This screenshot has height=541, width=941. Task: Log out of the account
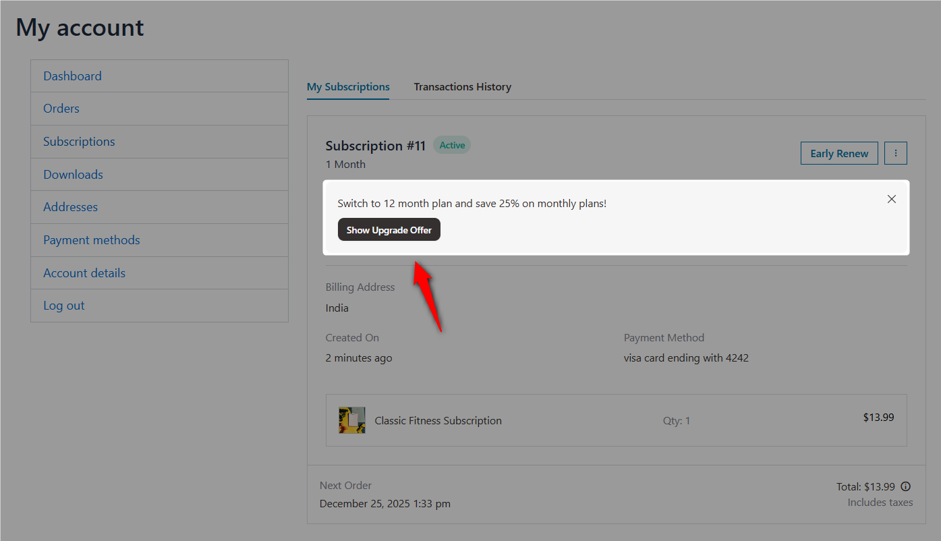[x=63, y=305]
